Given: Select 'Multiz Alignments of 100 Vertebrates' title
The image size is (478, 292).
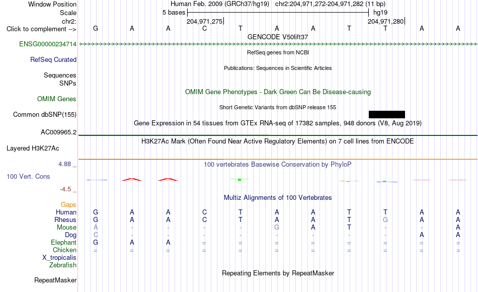Looking at the screenshot, I should (278, 198).
